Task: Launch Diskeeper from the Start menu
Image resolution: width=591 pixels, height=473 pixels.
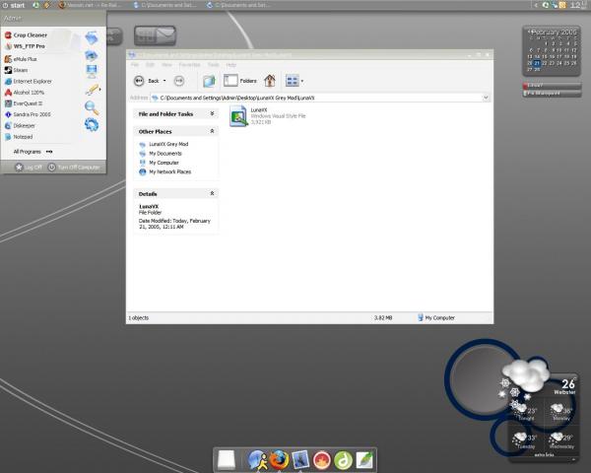Action: [20, 125]
